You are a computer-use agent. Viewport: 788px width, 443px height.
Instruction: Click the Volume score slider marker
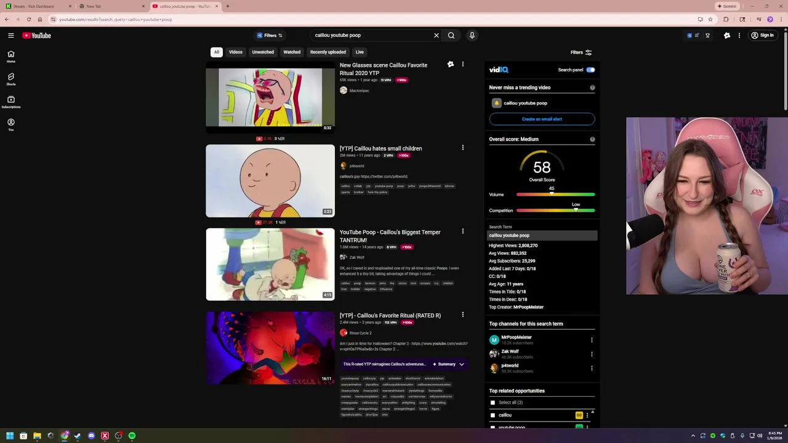pyautogui.click(x=552, y=194)
